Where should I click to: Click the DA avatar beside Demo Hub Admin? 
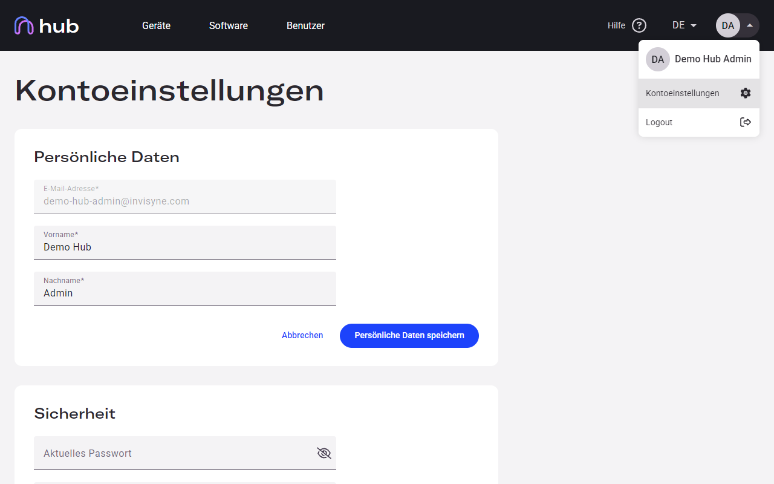pos(658,59)
